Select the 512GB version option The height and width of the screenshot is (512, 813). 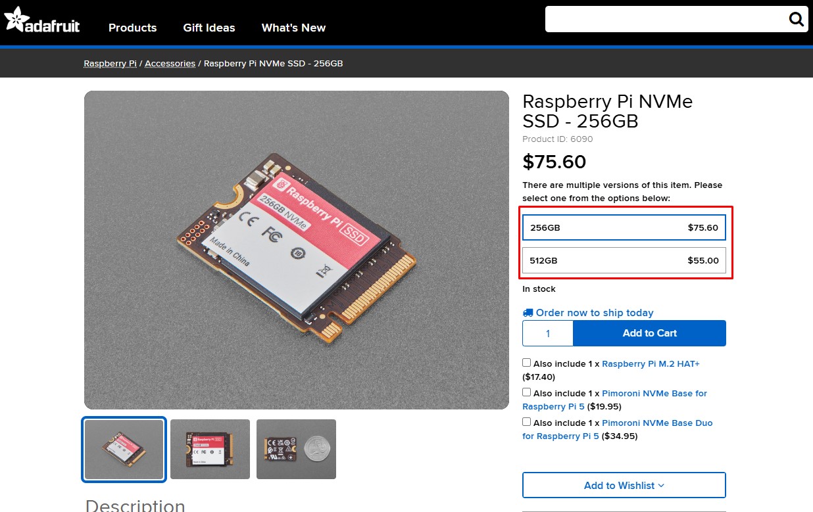tap(624, 260)
